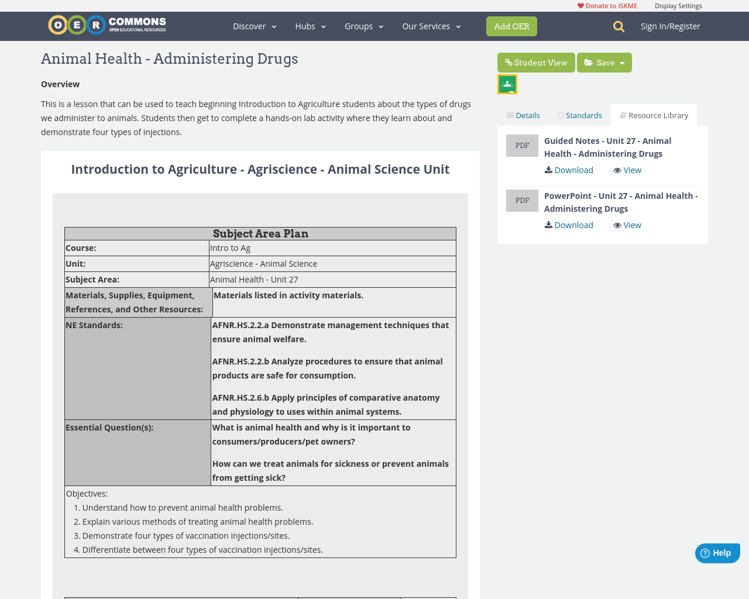Click the Add OER button
This screenshot has height=599, width=749.
(511, 26)
